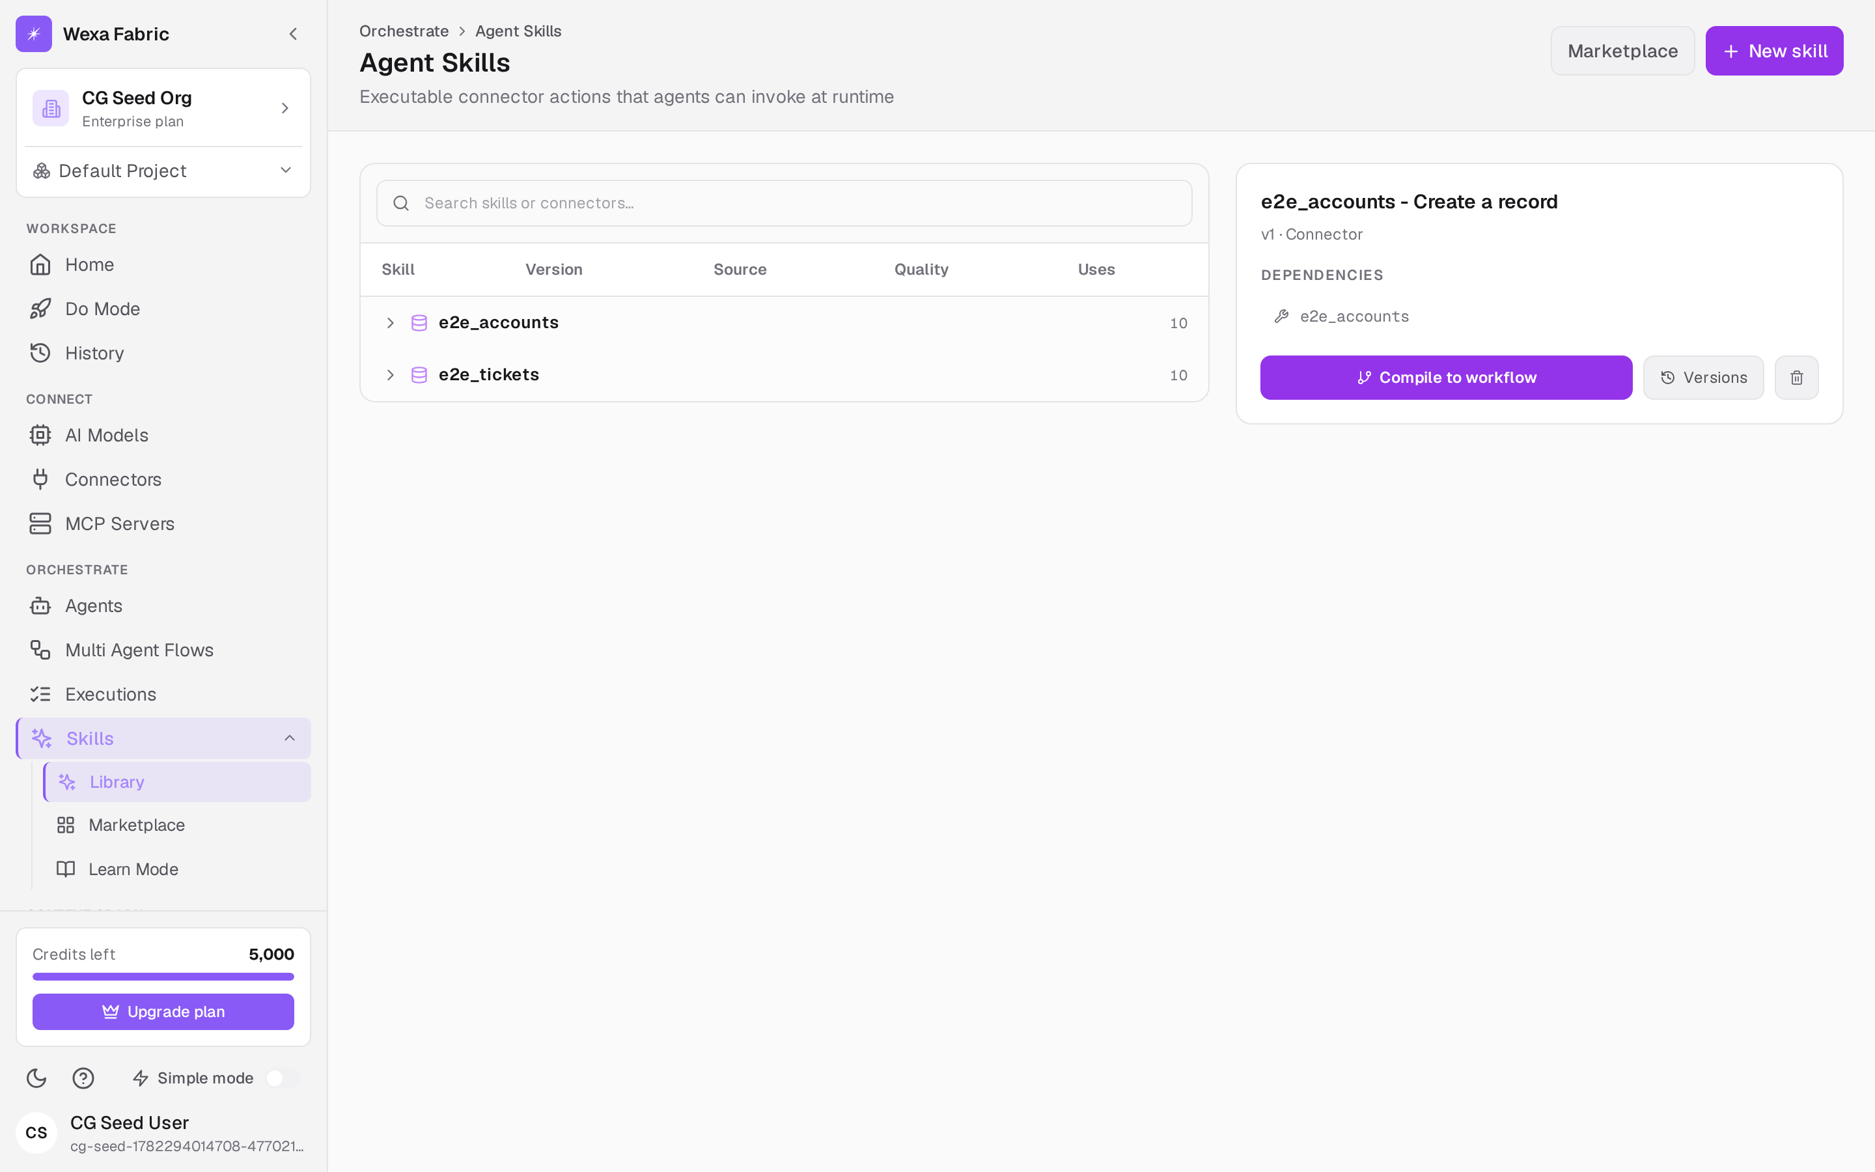
Task: Open Learn Mode in the sidebar
Action: (178, 870)
